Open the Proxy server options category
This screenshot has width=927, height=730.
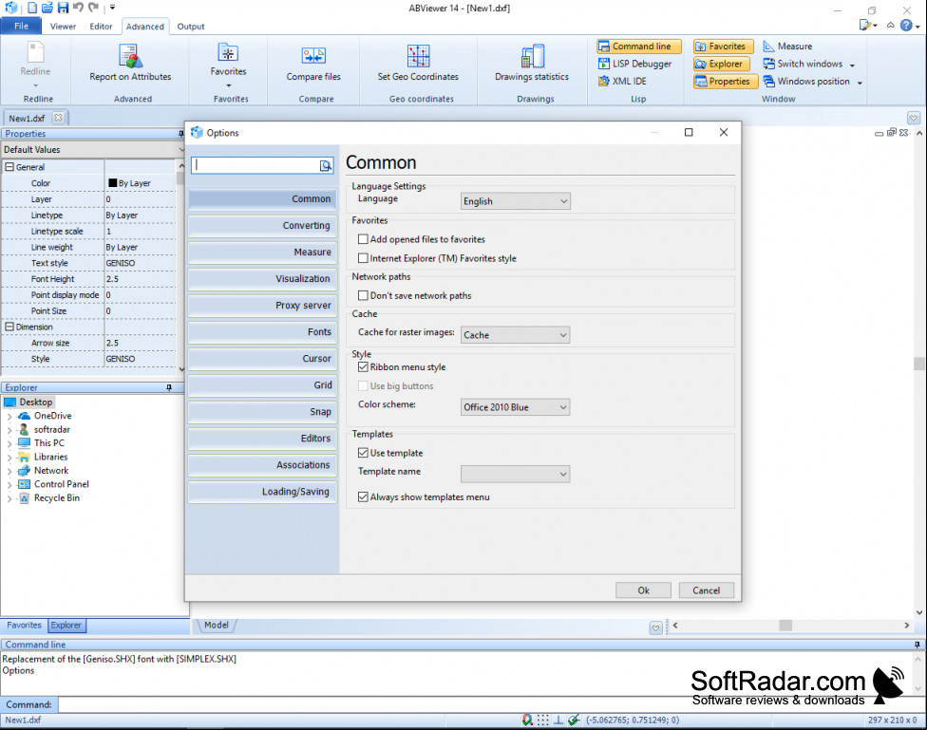[x=262, y=306]
